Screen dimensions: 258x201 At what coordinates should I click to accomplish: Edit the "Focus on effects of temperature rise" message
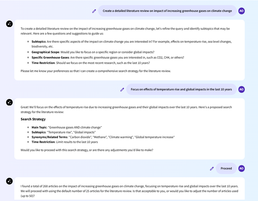[122, 90]
